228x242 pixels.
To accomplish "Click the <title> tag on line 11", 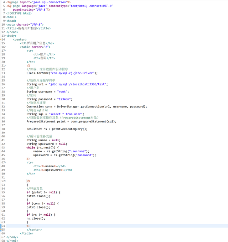I will 12,28.
